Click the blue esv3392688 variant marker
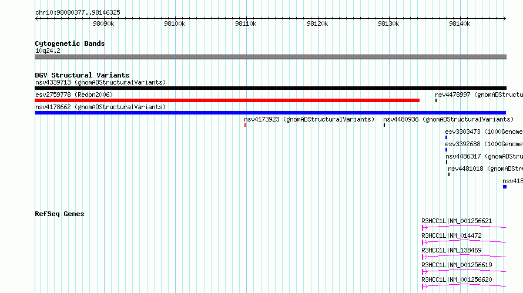The height and width of the screenshot is (293, 523). pos(446,150)
